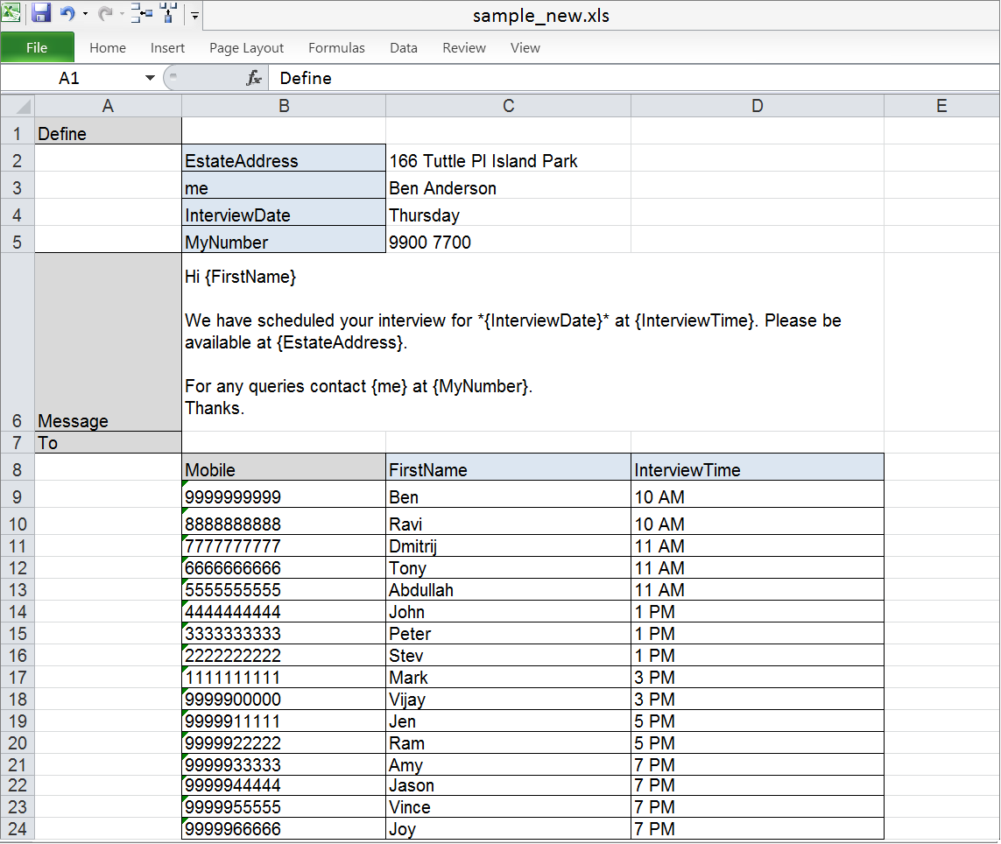1001x844 pixels.
Task: Click the Excel application icon in the title bar
Action: (x=12, y=14)
